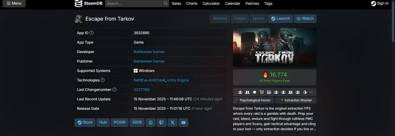Screen dimensions: 395x136
Task: Open the PCGW wiki link button
Action: 119,122
